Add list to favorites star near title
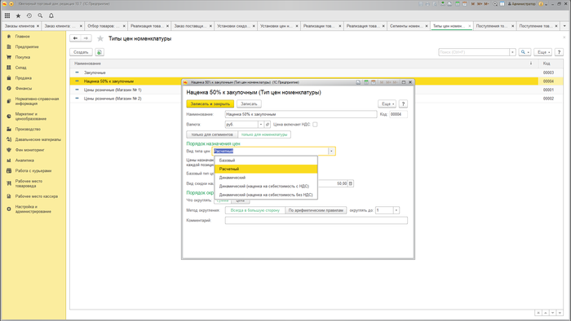The width and height of the screenshot is (571, 321). click(x=100, y=38)
